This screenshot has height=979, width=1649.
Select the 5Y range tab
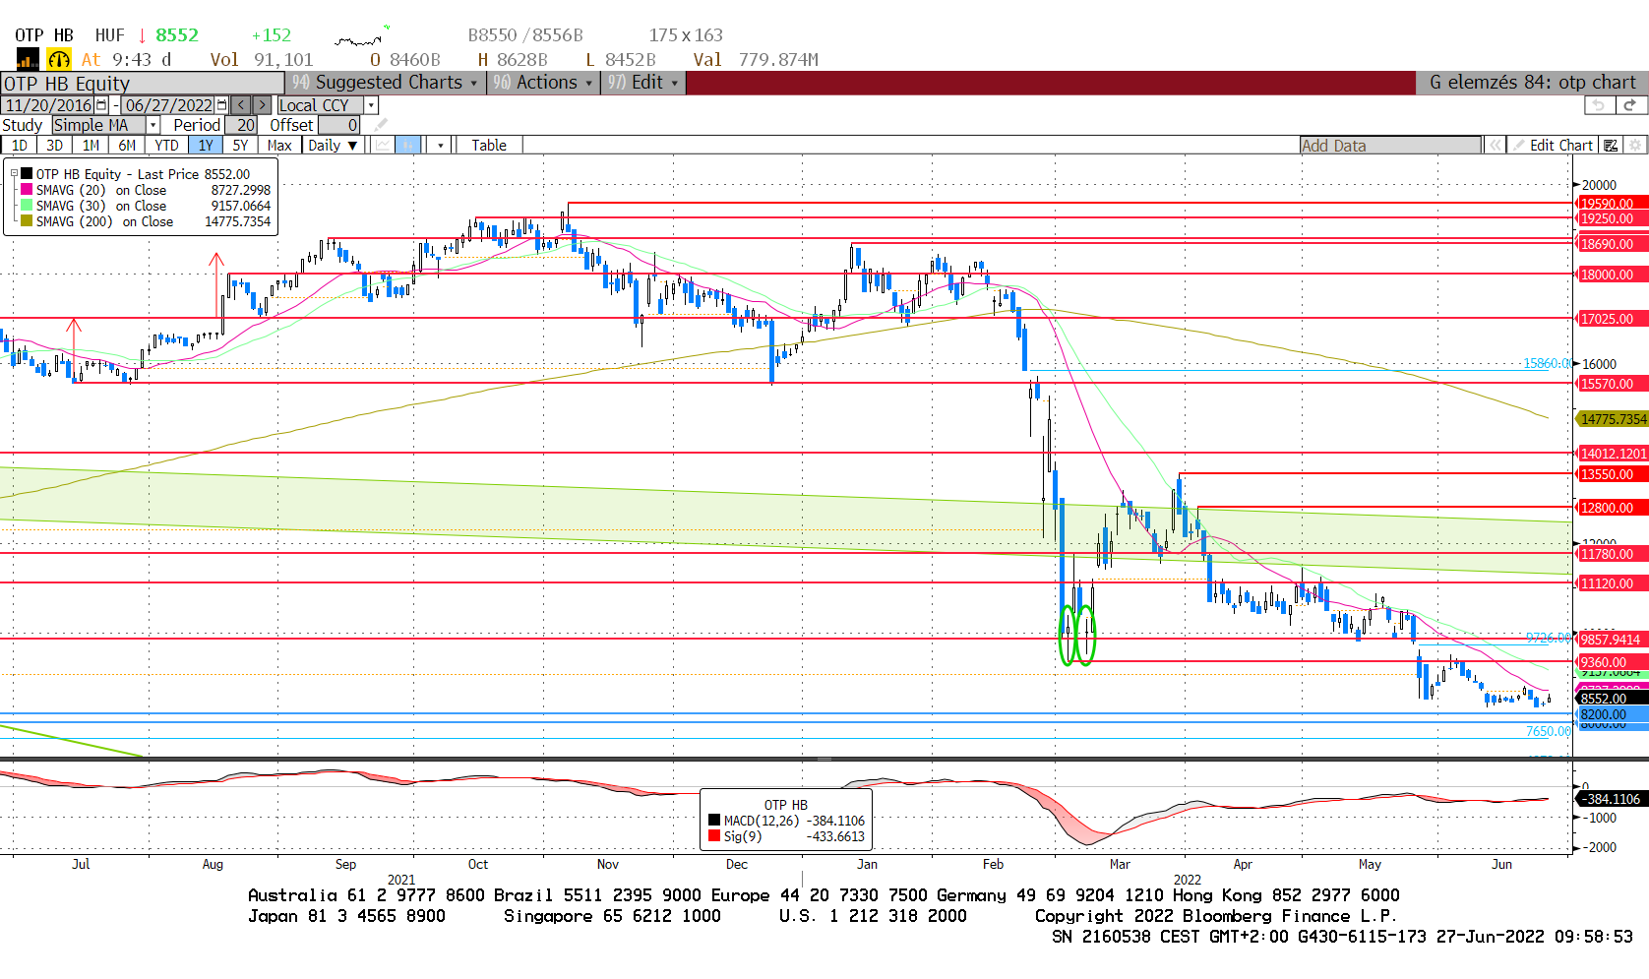tap(240, 145)
